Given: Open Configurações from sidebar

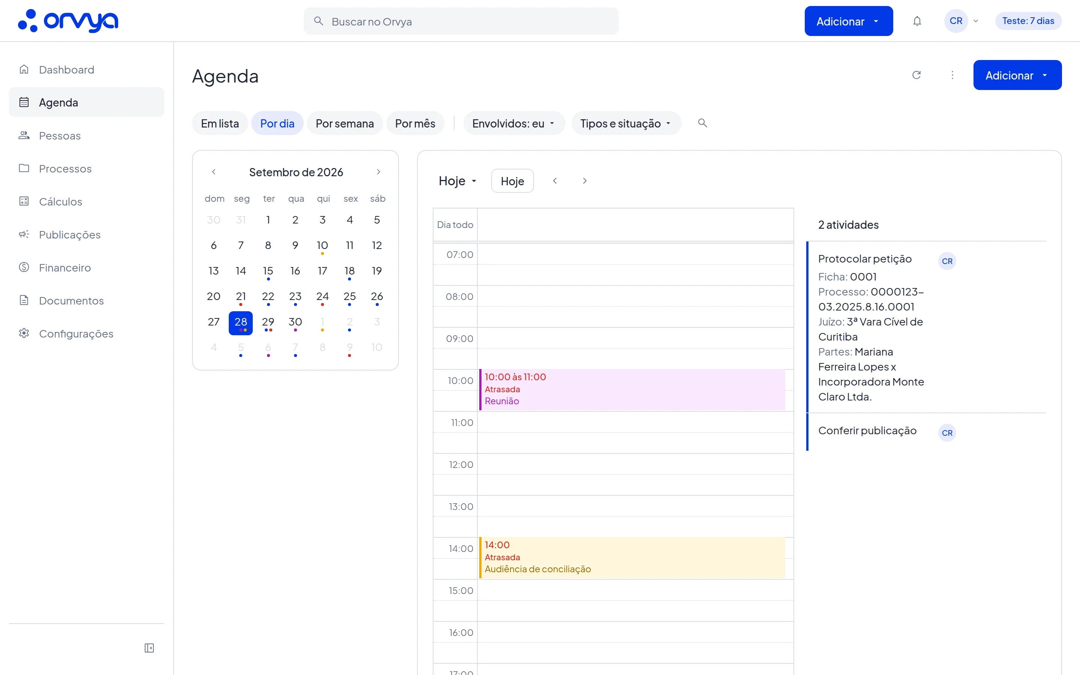Looking at the screenshot, I should (x=87, y=333).
